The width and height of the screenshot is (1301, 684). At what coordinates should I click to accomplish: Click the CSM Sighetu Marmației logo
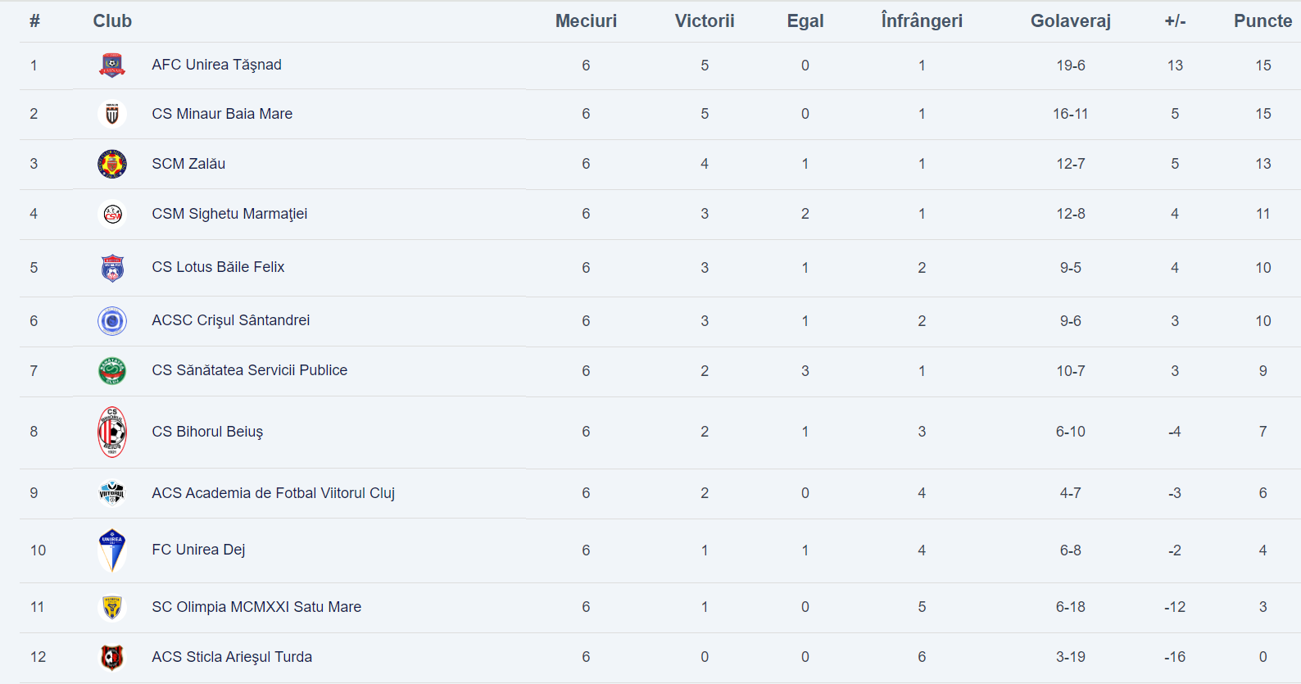pos(112,214)
